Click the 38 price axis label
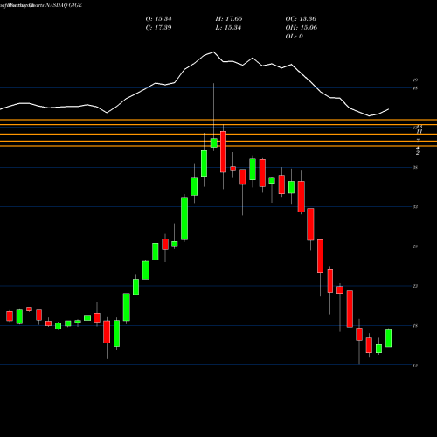 pyautogui.click(x=415, y=167)
